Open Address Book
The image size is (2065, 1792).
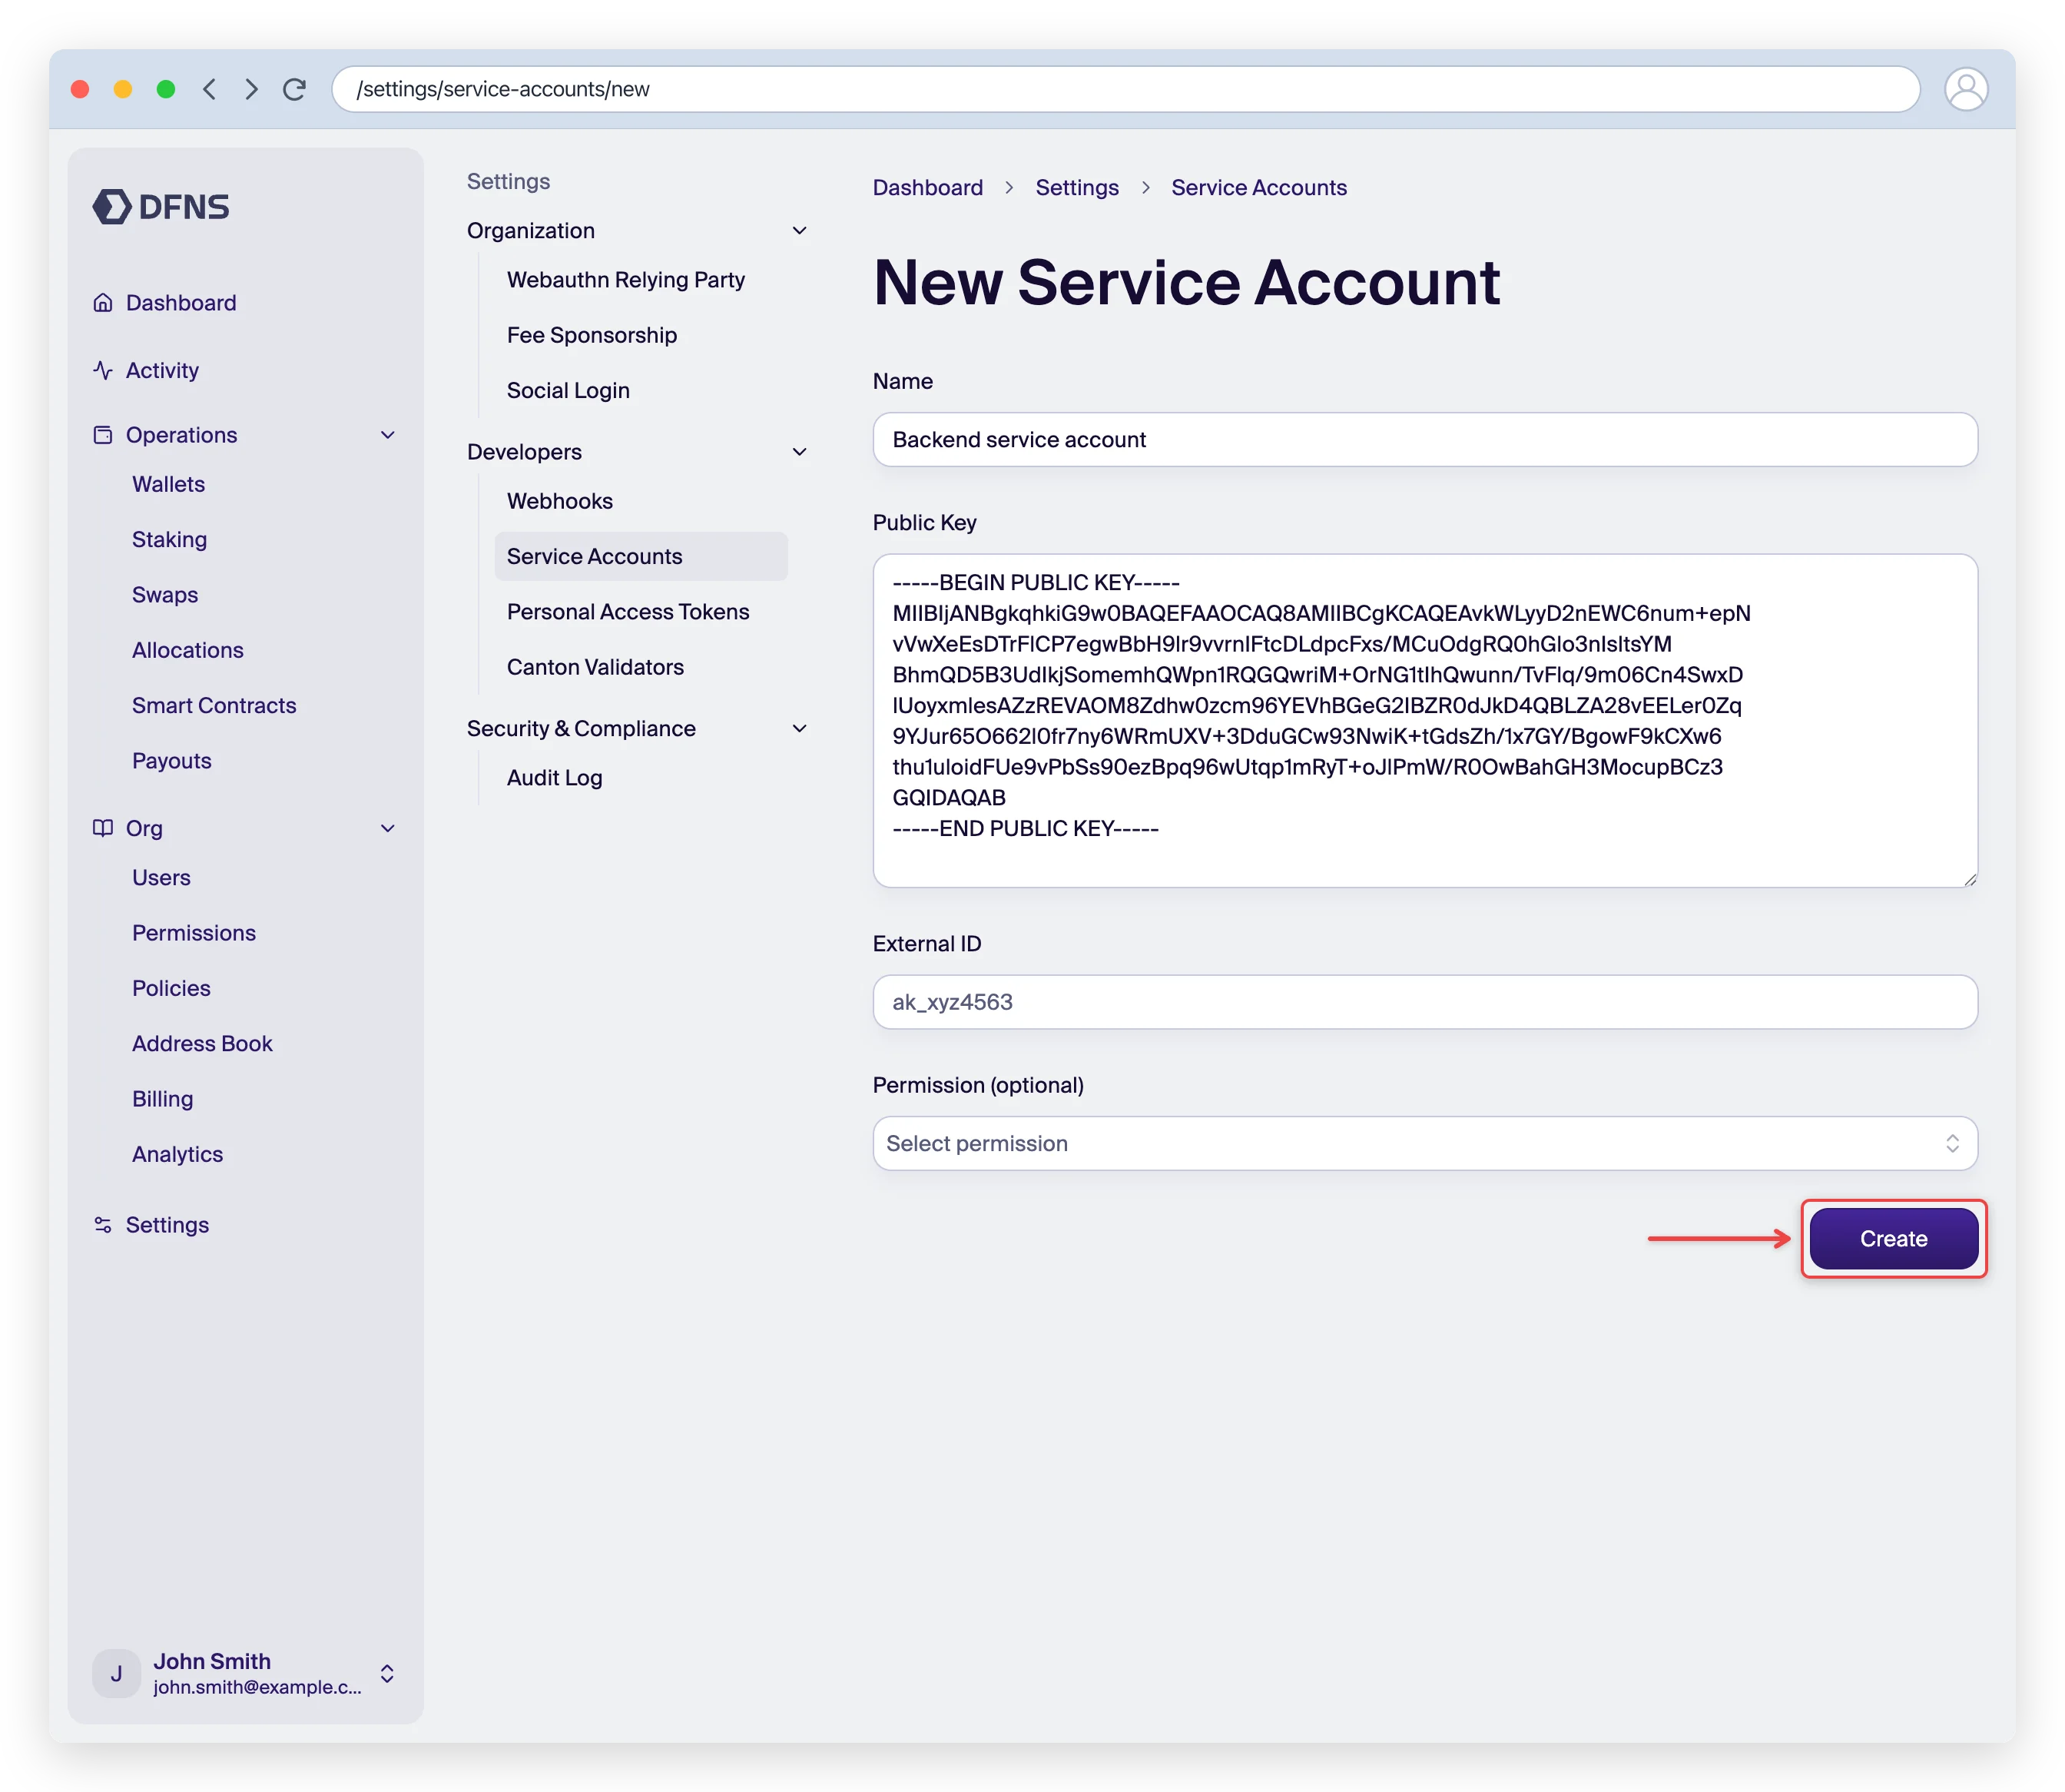coord(203,1044)
